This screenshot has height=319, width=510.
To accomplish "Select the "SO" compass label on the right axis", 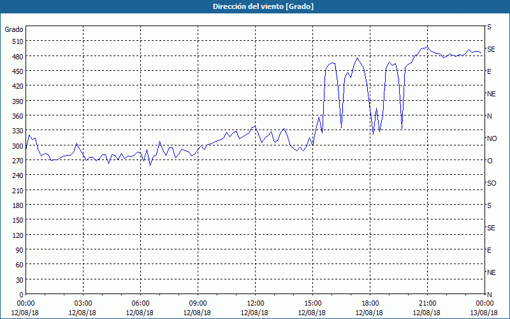I will [492, 184].
